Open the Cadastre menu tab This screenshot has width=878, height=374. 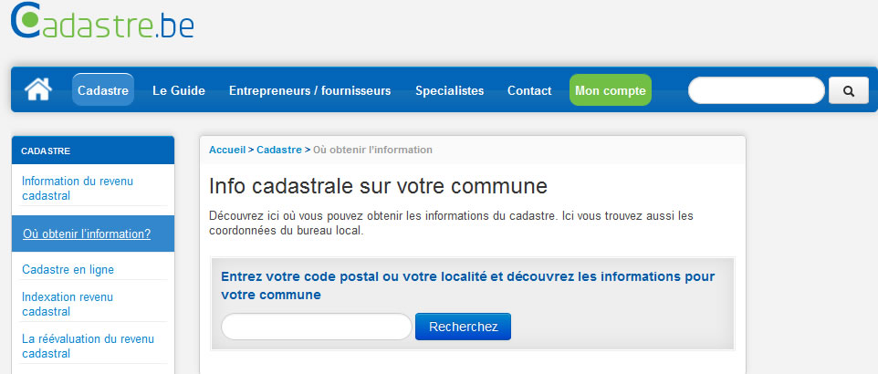103,90
